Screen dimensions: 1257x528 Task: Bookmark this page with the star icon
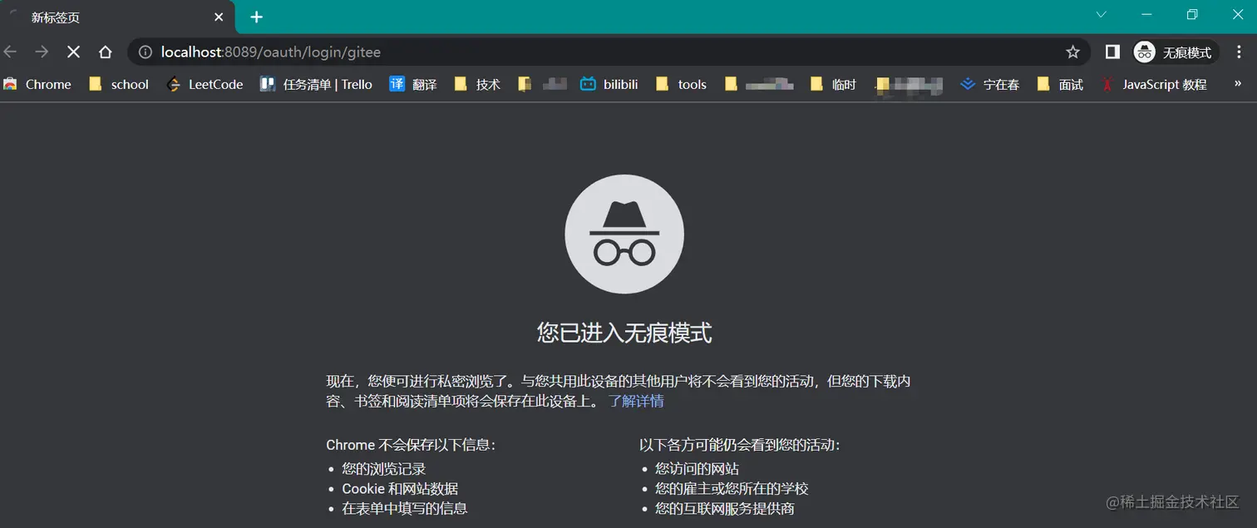(x=1073, y=52)
